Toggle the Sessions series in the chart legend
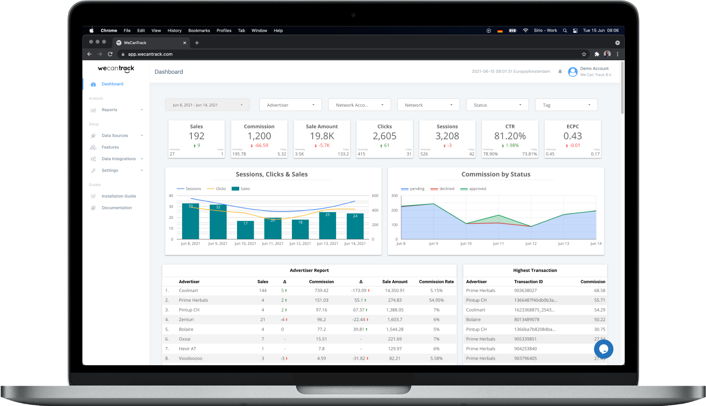Viewport: 706px width, 406px height. point(189,188)
